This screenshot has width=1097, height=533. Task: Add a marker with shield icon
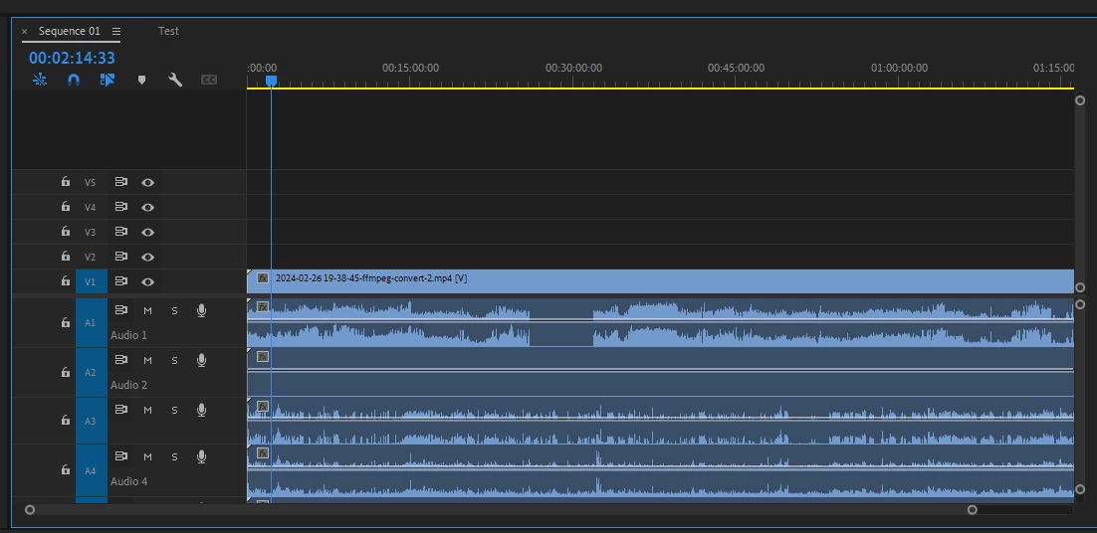coord(141,80)
